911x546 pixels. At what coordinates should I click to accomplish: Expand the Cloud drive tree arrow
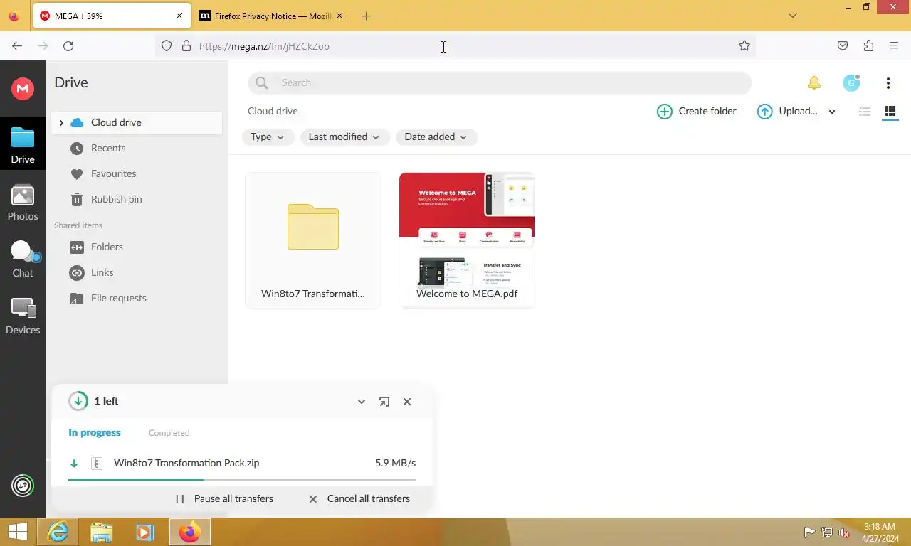[61, 122]
